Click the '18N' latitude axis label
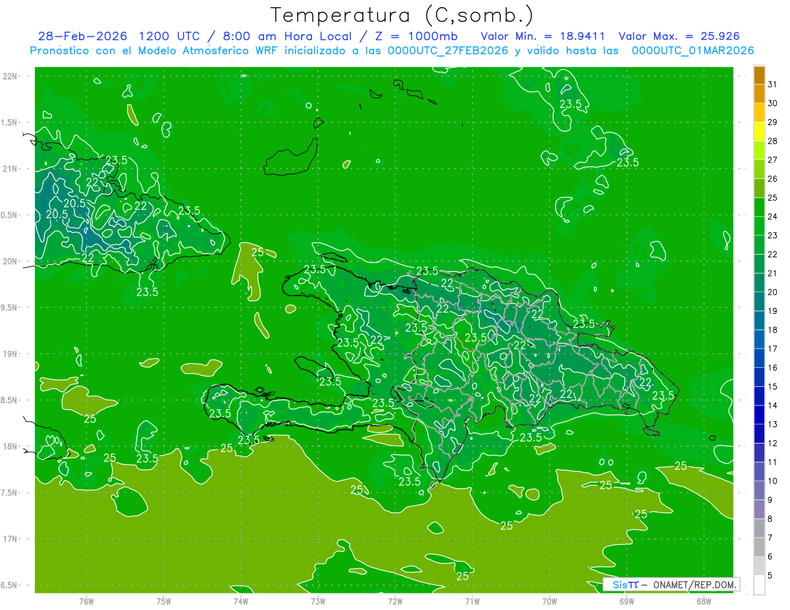This screenshot has width=790, height=610. [9, 446]
